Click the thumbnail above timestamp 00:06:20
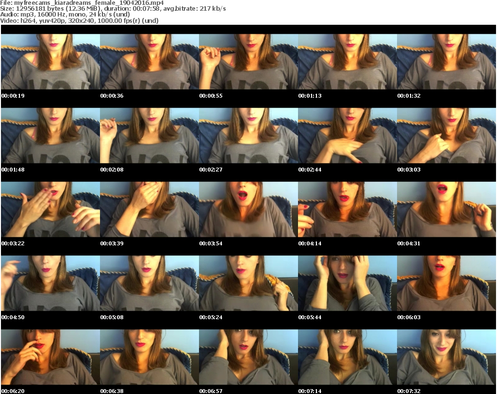 pyautogui.click(x=50, y=357)
